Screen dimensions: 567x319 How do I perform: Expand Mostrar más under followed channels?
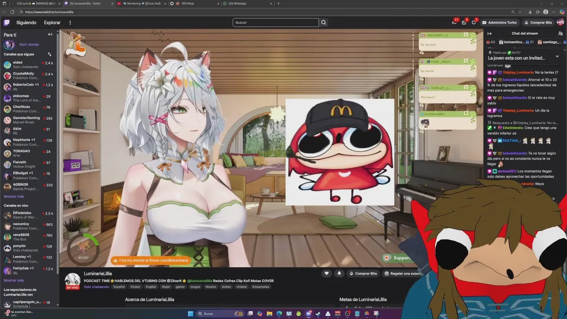point(14,196)
